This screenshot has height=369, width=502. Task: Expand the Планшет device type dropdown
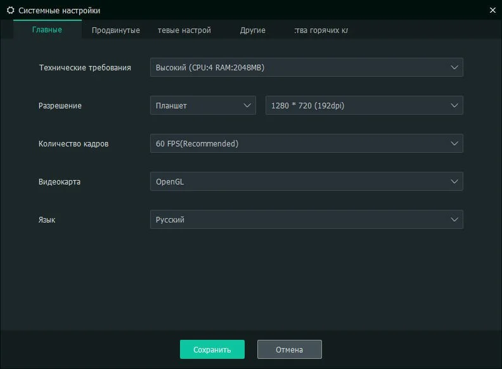pos(203,105)
